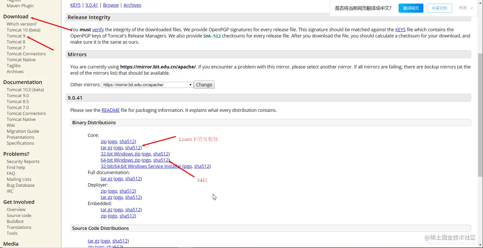
Task: Open the Migration Guide
Action: [23, 131]
